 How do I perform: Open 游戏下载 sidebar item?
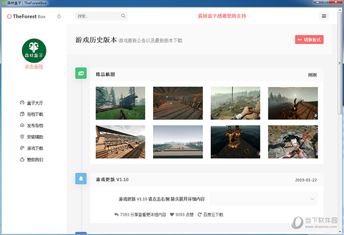click(x=35, y=148)
